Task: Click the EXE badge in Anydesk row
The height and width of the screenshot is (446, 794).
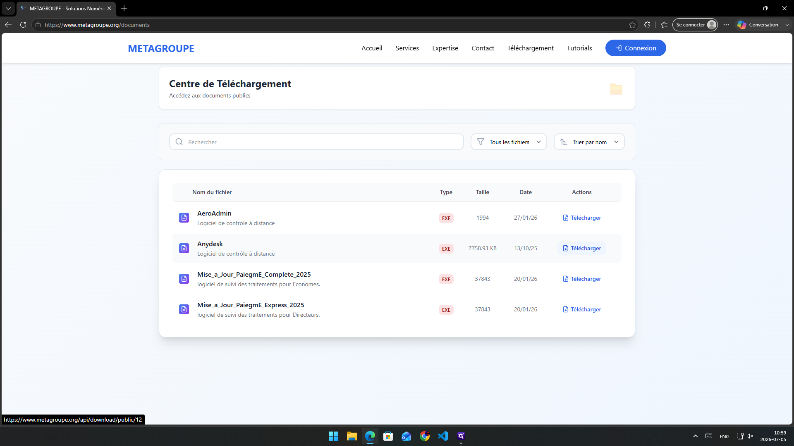Action: click(446, 249)
